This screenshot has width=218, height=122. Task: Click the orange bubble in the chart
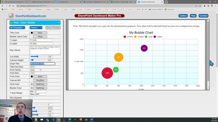[x=119, y=57]
